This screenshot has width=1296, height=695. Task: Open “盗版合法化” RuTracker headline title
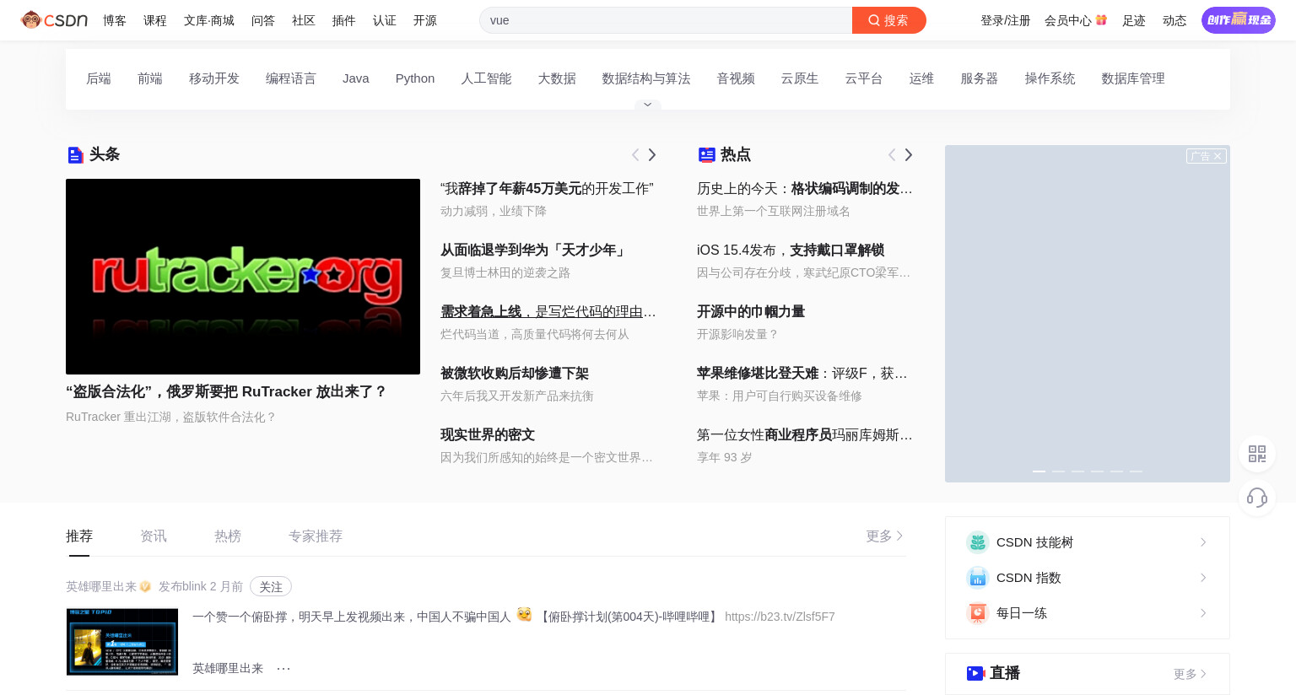[226, 391]
